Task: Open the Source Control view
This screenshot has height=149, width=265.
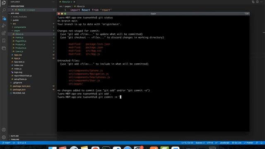Action: tap(4, 18)
